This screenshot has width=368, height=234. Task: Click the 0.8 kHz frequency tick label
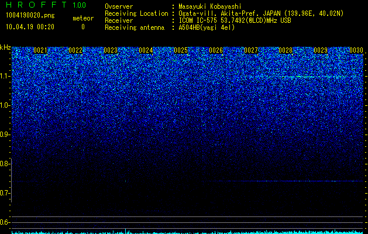pyautogui.click(x=5, y=164)
